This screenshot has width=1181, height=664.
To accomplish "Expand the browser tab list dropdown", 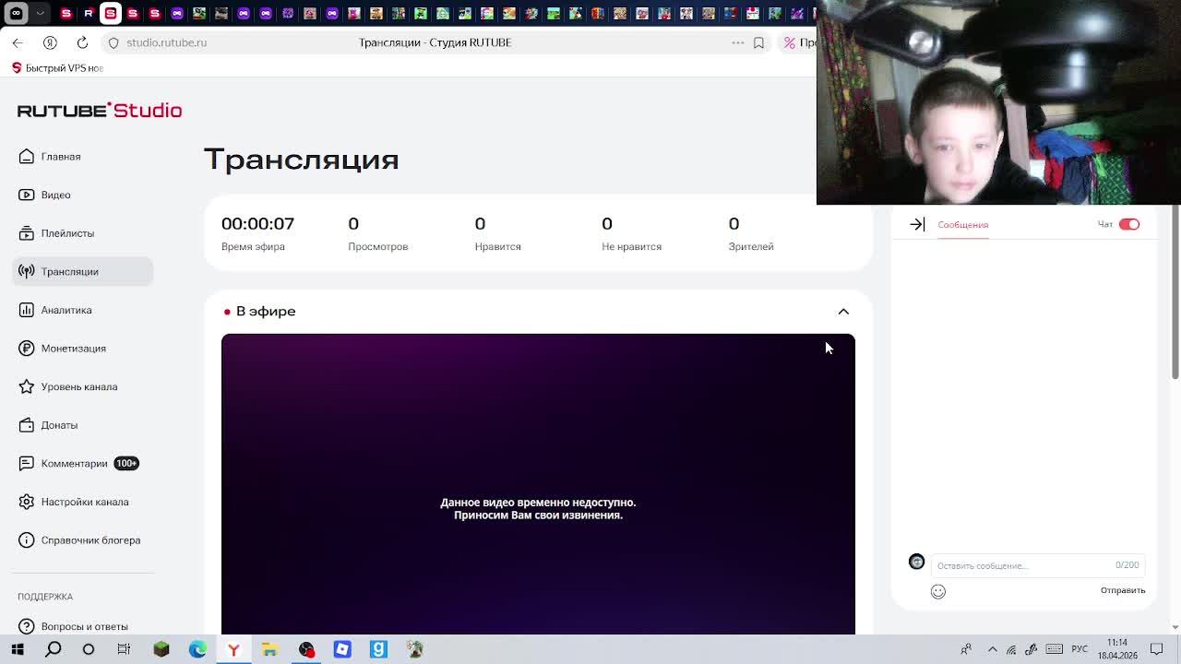I will point(40,13).
